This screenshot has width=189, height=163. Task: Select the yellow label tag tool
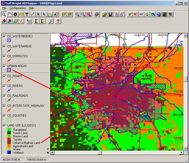pyautogui.click(x=21, y=14)
